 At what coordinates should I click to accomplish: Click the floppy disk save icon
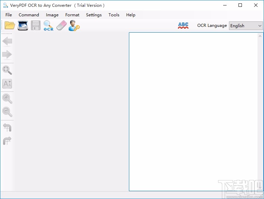36,26
